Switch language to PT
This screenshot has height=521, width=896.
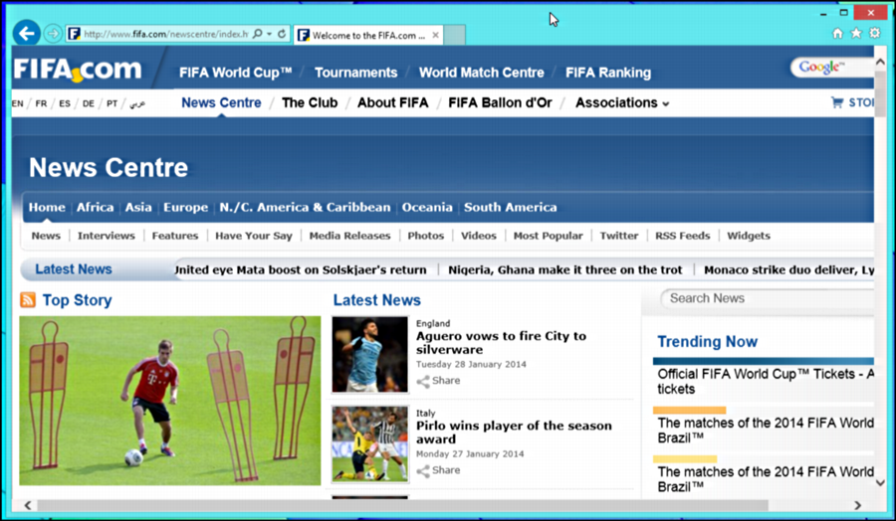112,103
